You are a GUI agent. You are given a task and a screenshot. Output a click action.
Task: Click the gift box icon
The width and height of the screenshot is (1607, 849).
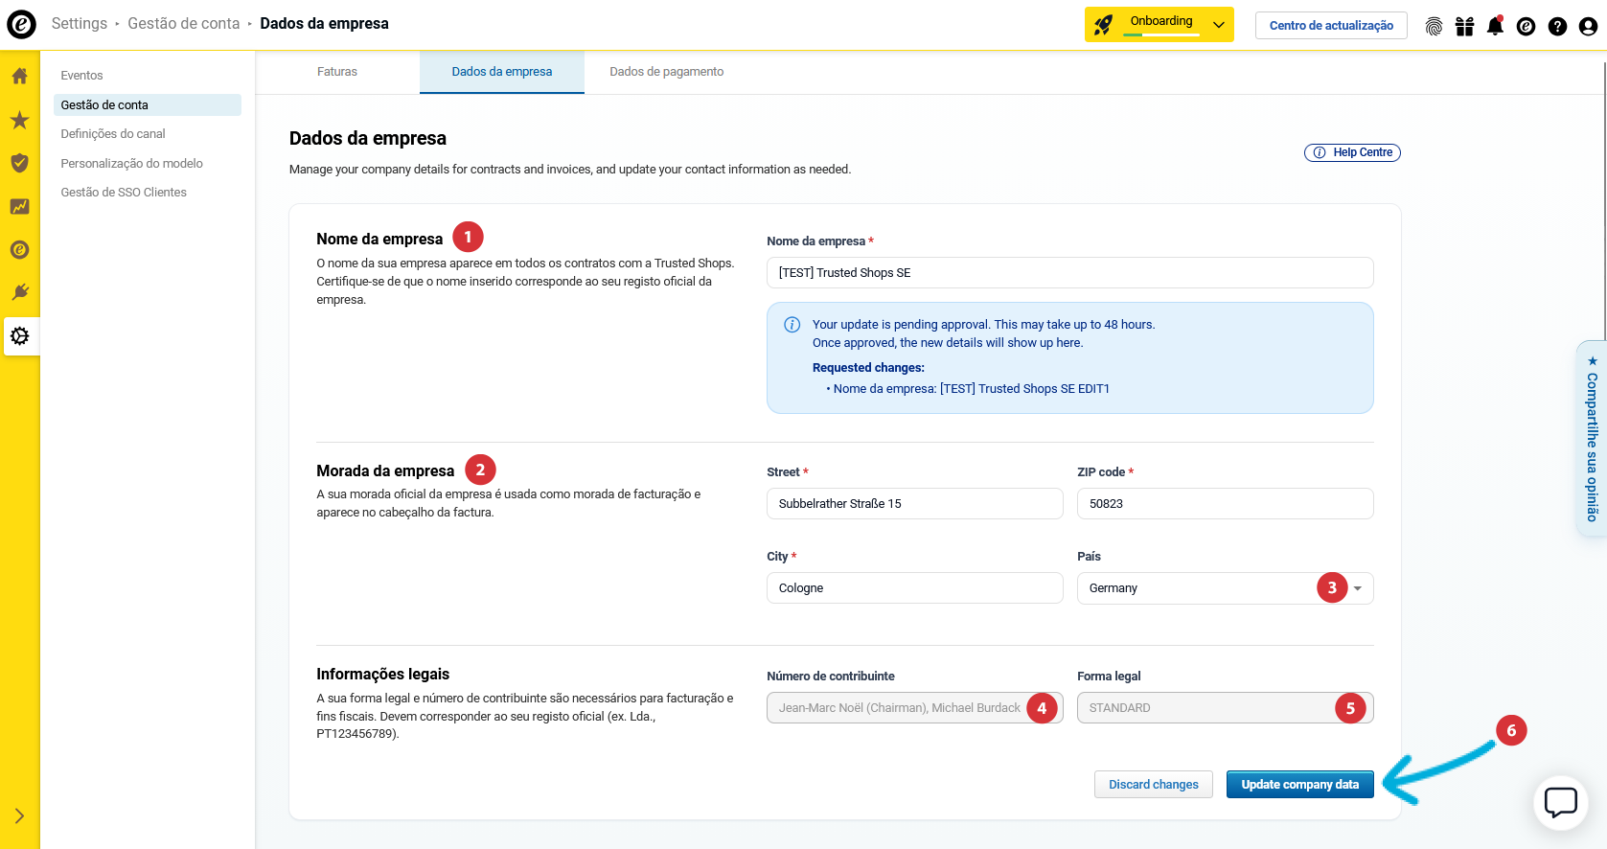pos(1464,26)
